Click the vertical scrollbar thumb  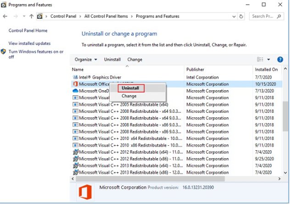[x=285, y=116]
